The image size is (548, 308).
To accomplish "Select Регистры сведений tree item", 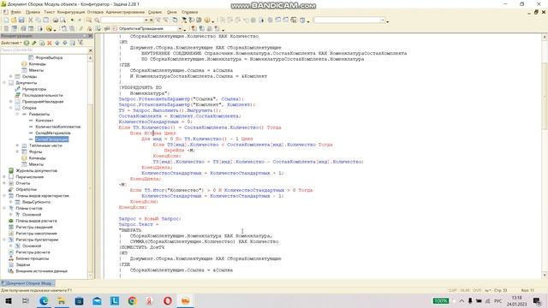I will pyautogui.click(x=34, y=228).
